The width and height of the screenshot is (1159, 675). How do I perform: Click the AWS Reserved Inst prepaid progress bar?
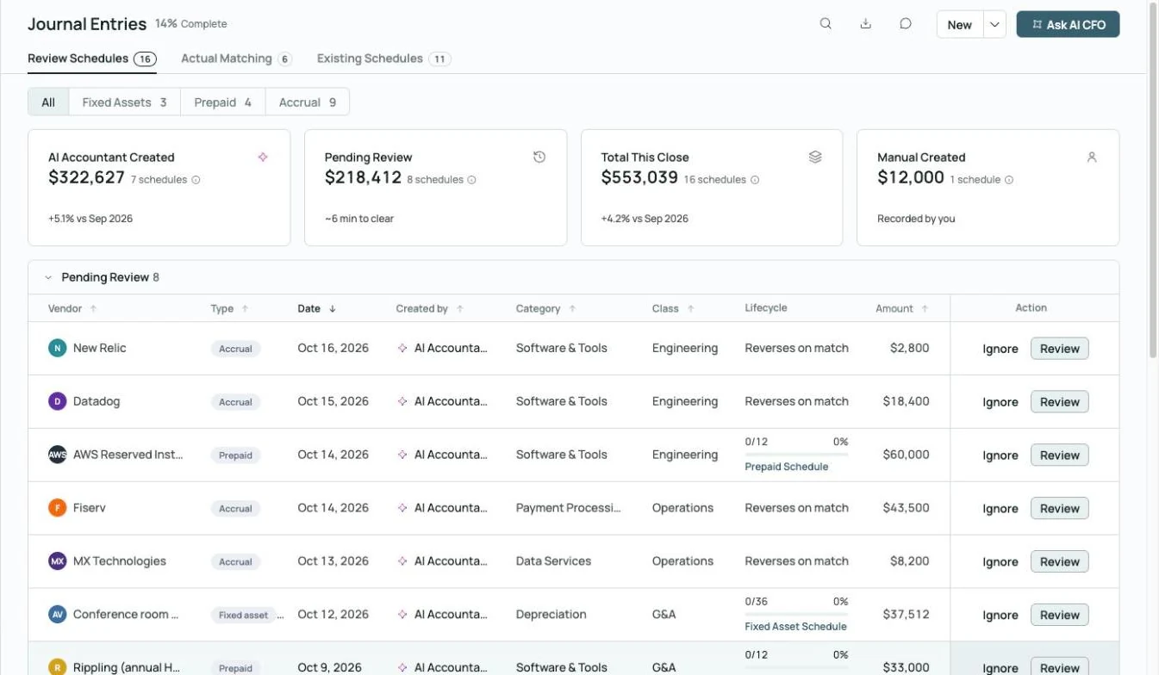click(x=796, y=454)
